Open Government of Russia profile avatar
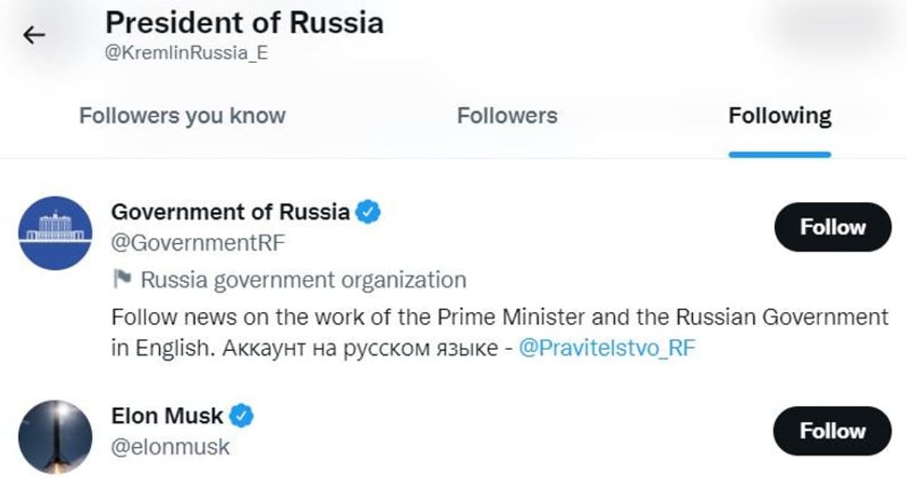 pos(55,232)
